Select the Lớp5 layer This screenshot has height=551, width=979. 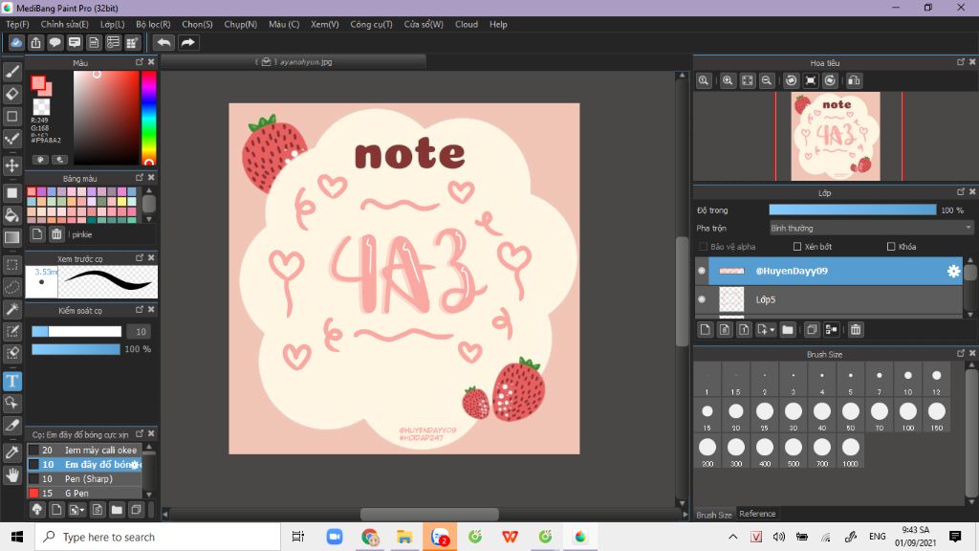point(829,299)
